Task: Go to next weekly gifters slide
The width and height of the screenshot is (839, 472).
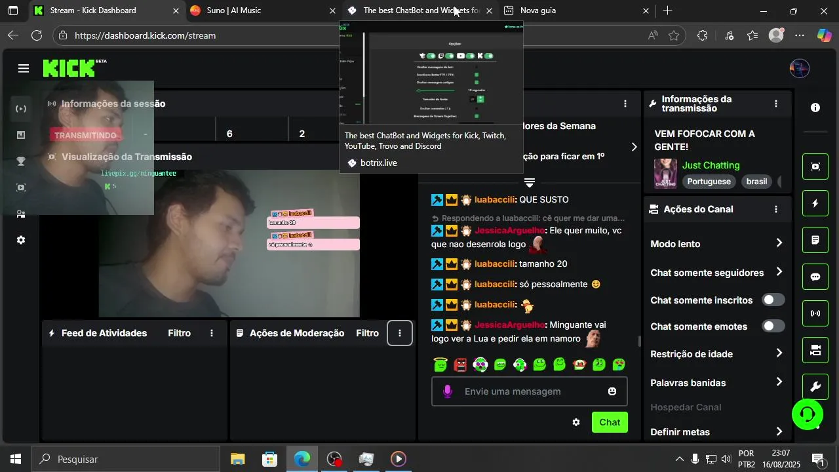Action: pyautogui.click(x=634, y=147)
